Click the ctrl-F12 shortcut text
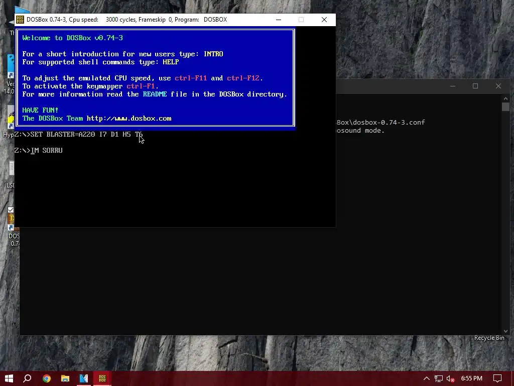 (x=243, y=78)
